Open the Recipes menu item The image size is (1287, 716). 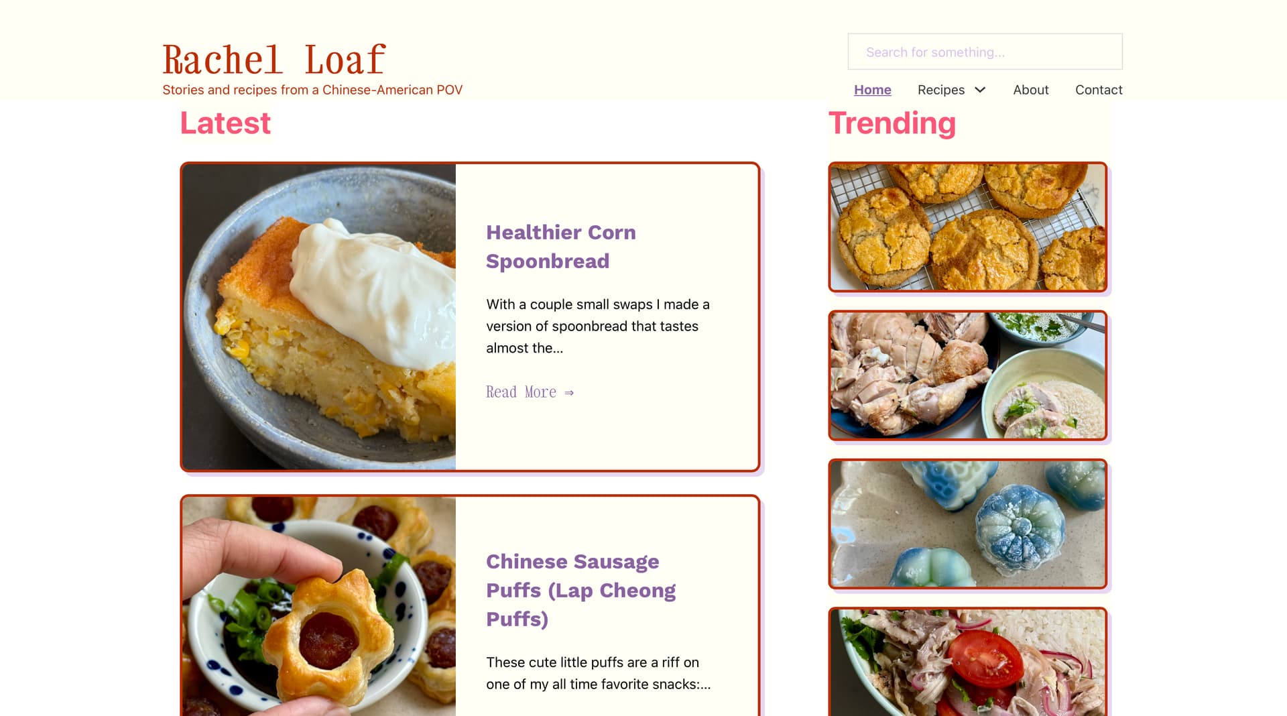point(940,90)
